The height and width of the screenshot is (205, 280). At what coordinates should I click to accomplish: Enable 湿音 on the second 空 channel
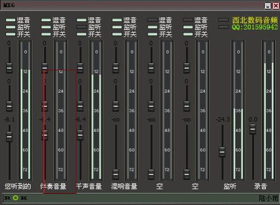[x=188, y=20]
